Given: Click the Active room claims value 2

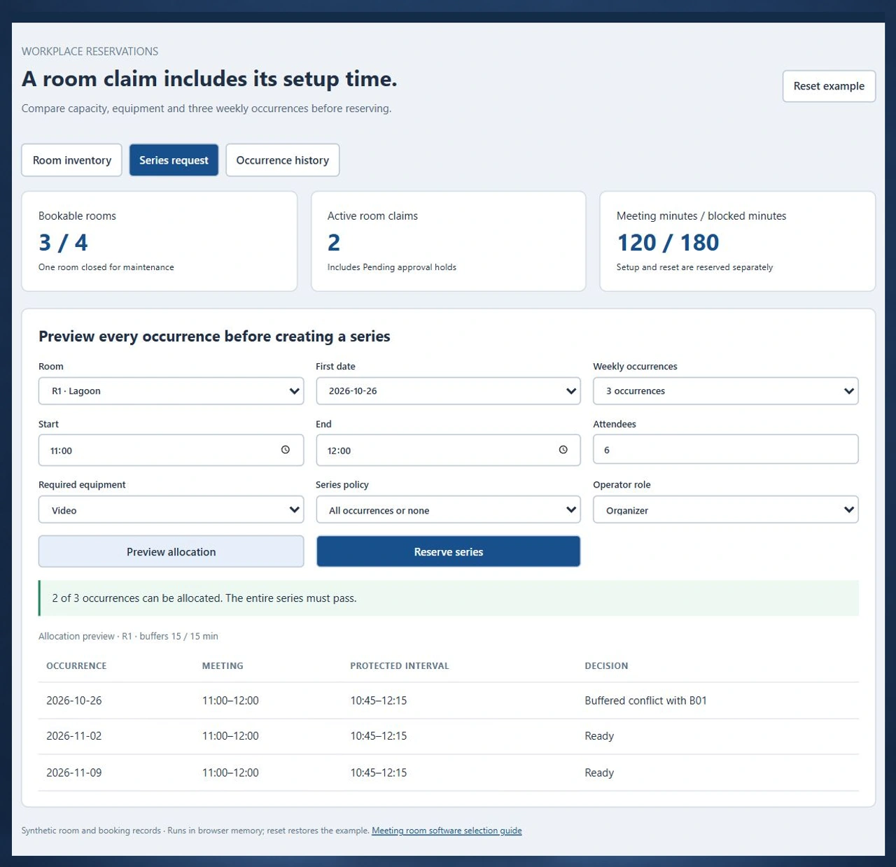Looking at the screenshot, I should (334, 242).
